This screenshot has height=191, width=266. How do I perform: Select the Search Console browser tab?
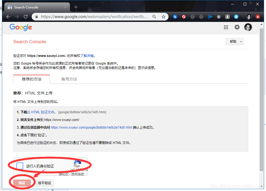(x=37, y=7)
